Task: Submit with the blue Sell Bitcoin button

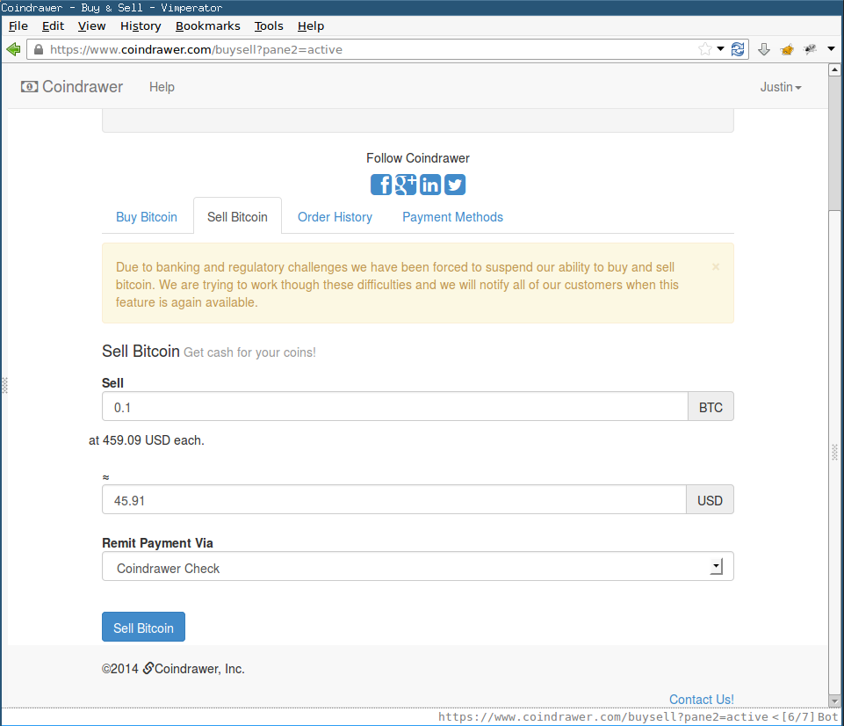Action: click(x=144, y=627)
